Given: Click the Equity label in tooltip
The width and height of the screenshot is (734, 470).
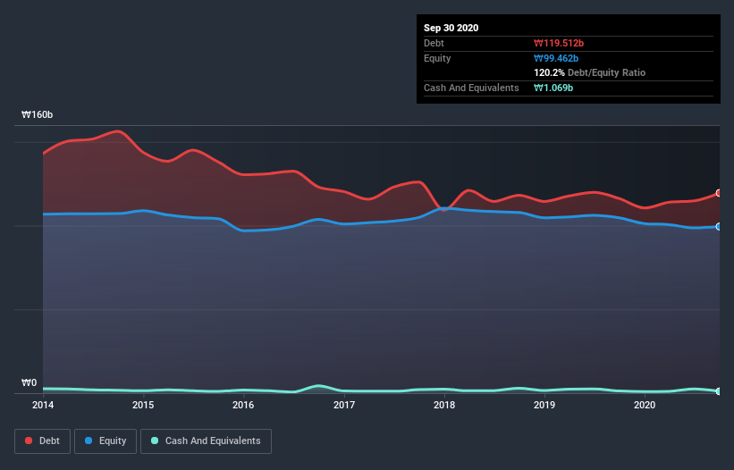Looking at the screenshot, I should pyautogui.click(x=437, y=58).
